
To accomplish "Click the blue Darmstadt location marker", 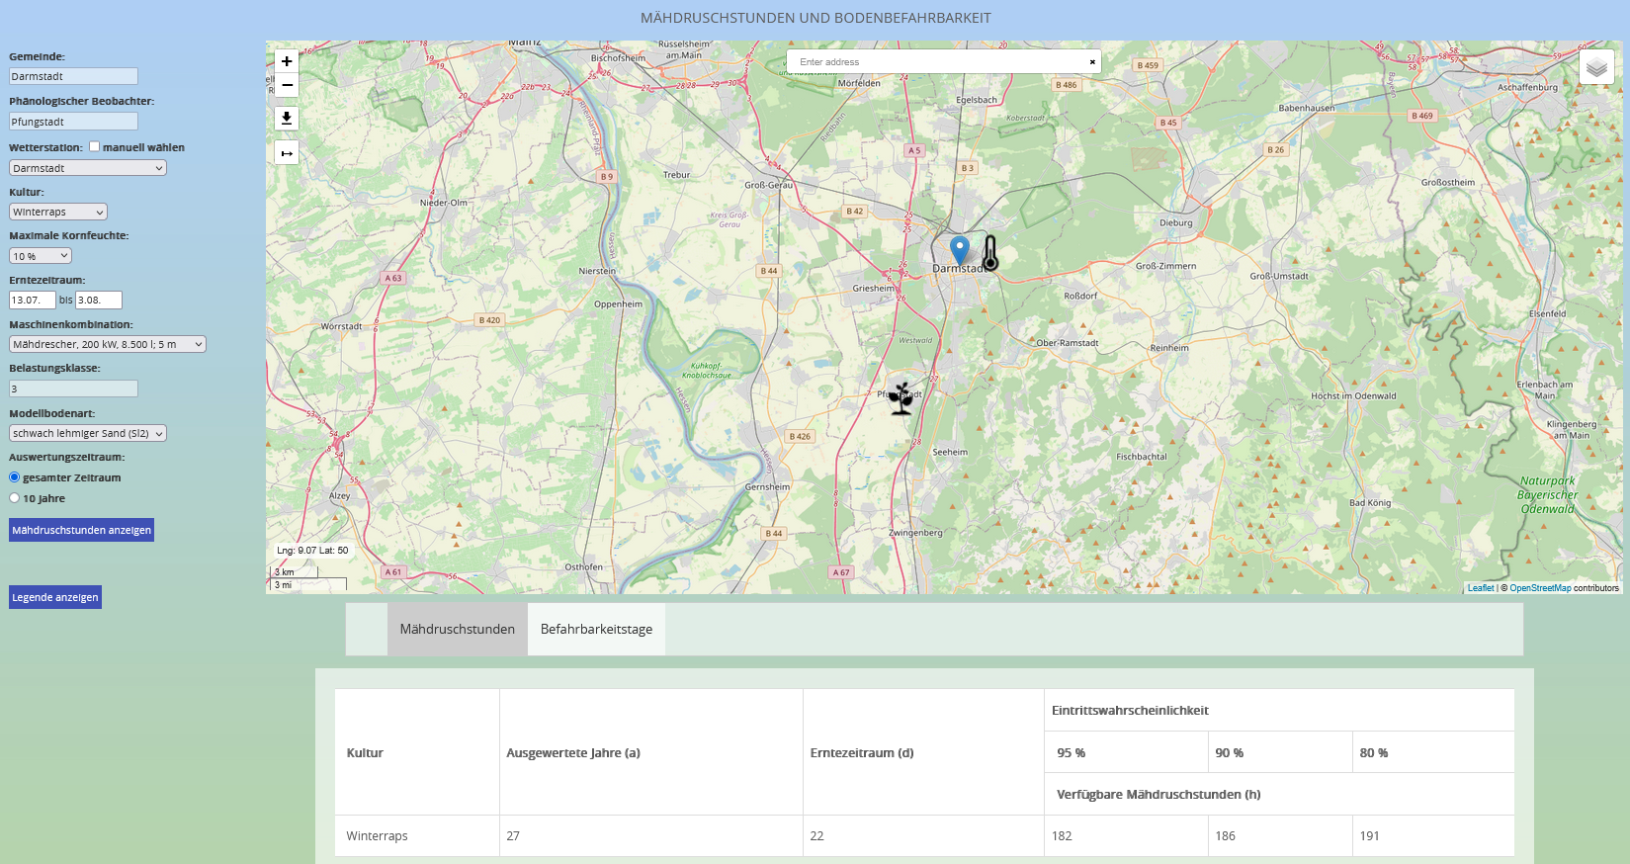I will click(x=959, y=249).
